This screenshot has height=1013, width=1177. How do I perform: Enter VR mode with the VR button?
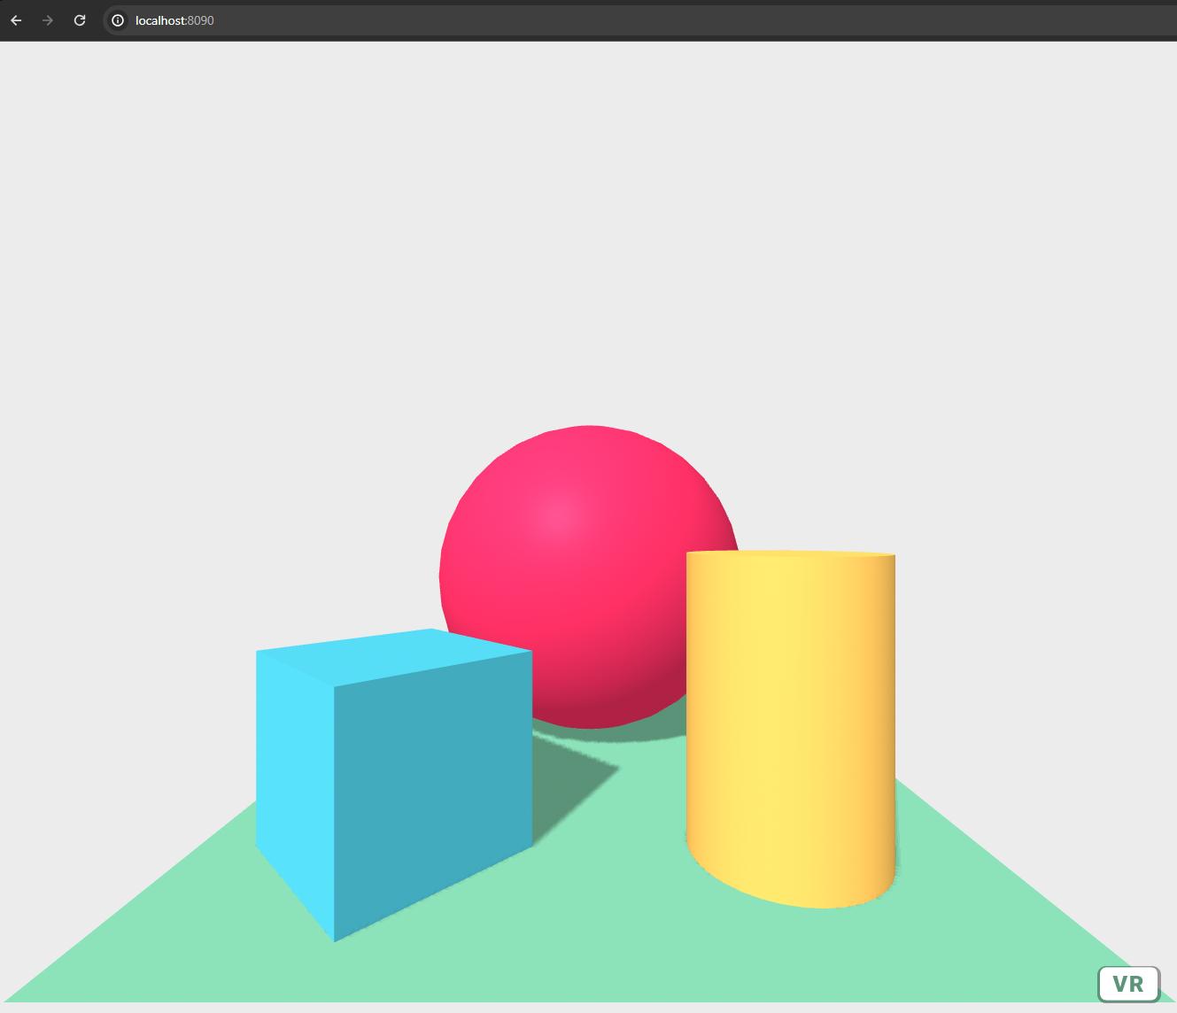[x=1128, y=984]
